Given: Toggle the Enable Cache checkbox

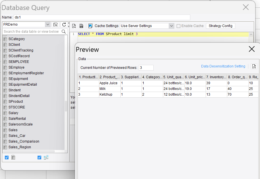Looking at the screenshot, I should (179, 26).
